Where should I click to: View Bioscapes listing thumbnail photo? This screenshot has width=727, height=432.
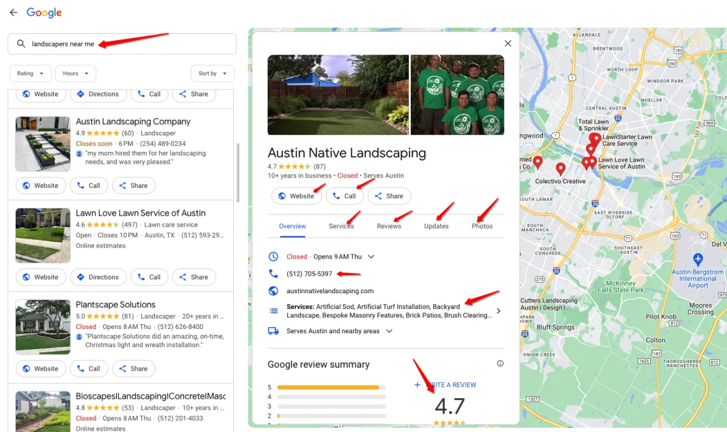click(x=43, y=411)
